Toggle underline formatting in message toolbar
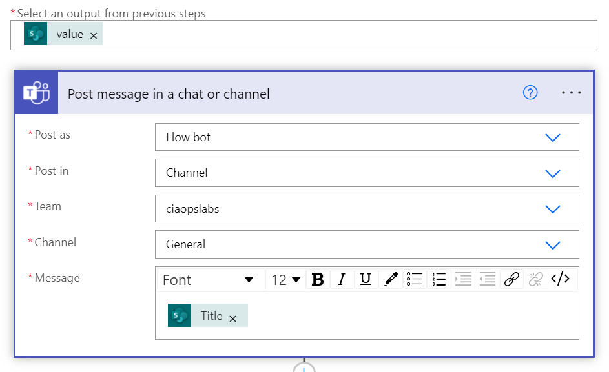Screen dimensions: 609x372 (366, 279)
